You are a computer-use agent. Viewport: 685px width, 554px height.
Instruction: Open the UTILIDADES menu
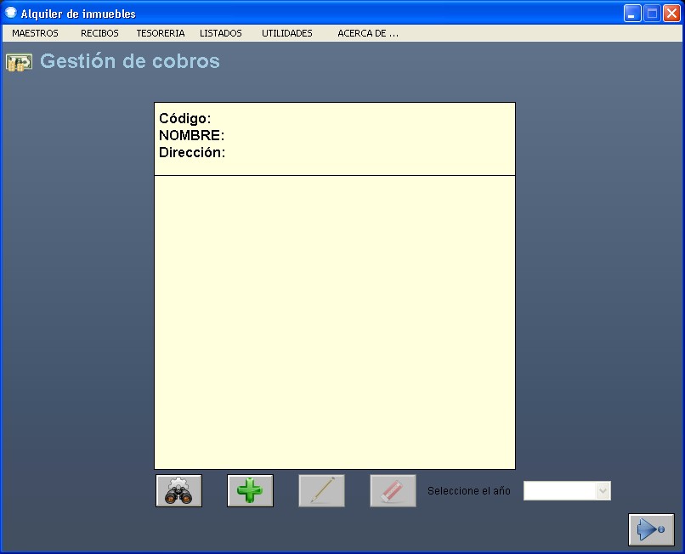(x=287, y=33)
